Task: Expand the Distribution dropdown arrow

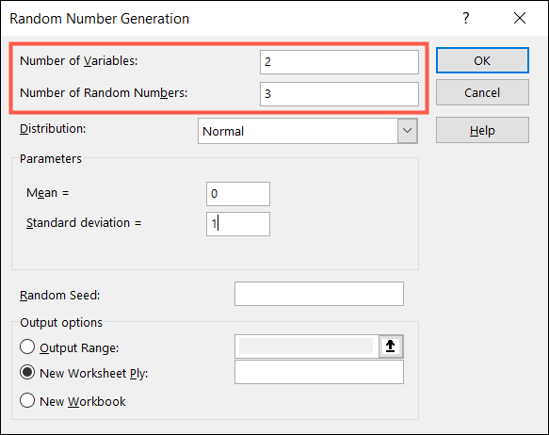Action: [407, 131]
